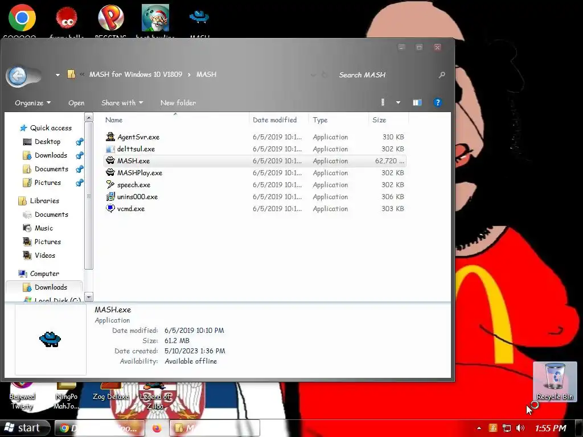Click the search magnifier icon
This screenshot has height=437, width=583.
pyautogui.click(x=442, y=75)
